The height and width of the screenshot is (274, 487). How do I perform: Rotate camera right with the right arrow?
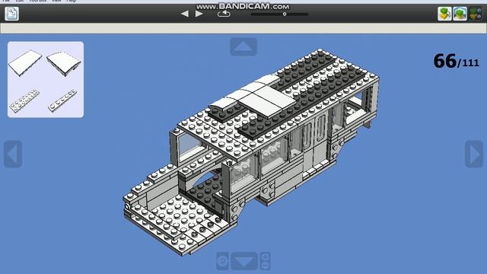click(474, 154)
